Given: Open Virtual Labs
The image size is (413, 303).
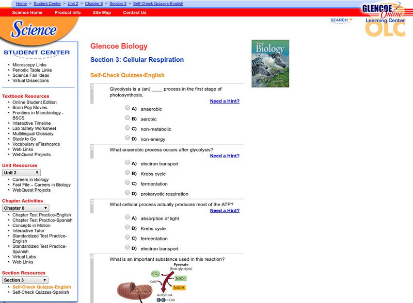Looking at the screenshot, I should pos(24,257).
